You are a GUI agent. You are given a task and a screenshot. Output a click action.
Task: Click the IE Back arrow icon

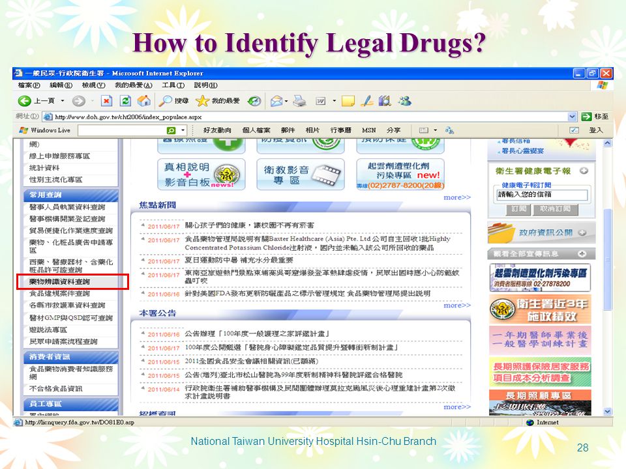(x=25, y=101)
